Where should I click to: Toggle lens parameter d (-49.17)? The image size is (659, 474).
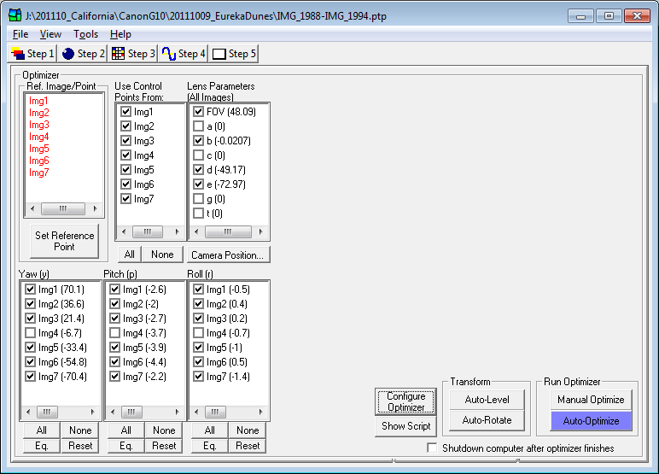(198, 169)
